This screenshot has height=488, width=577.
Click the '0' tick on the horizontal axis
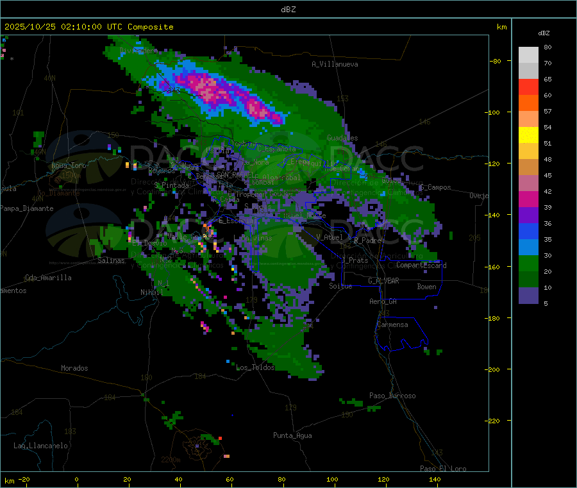click(76, 479)
